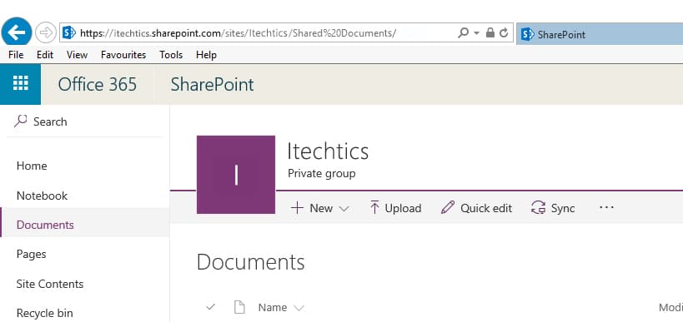Click the security lock icon in address bar
This screenshot has width=683, height=322.
[490, 32]
